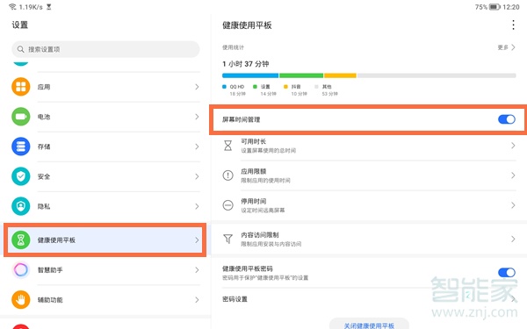
Task: Tap the green 电池 battery icon
Action: (21, 117)
